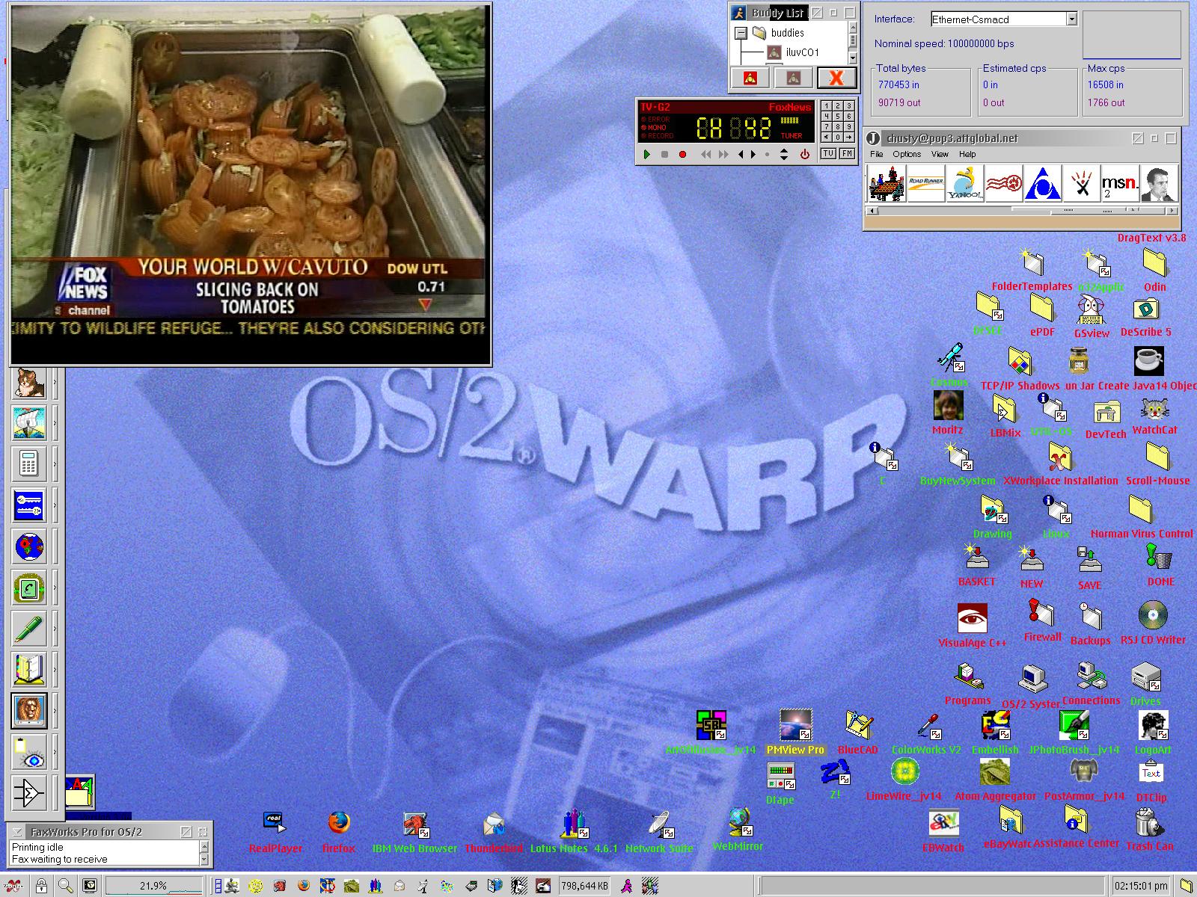1197x897 pixels.
Task: Open the WebMirror globe icon
Action: pyautogui.click(x=739, y=822)
